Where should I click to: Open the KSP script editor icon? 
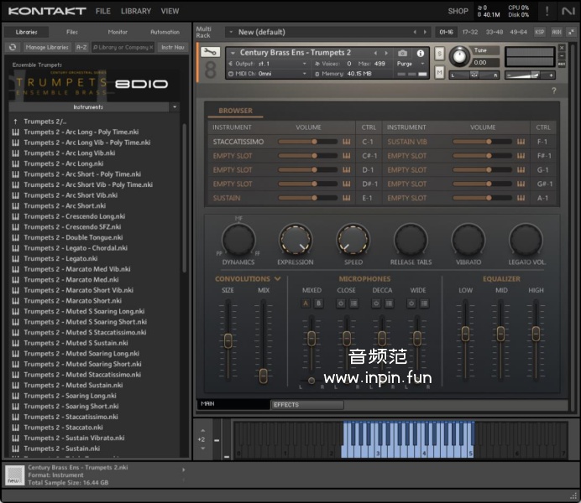(540, 32)
